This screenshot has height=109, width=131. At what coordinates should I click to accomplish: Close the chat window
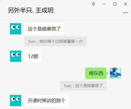(125, 4)
